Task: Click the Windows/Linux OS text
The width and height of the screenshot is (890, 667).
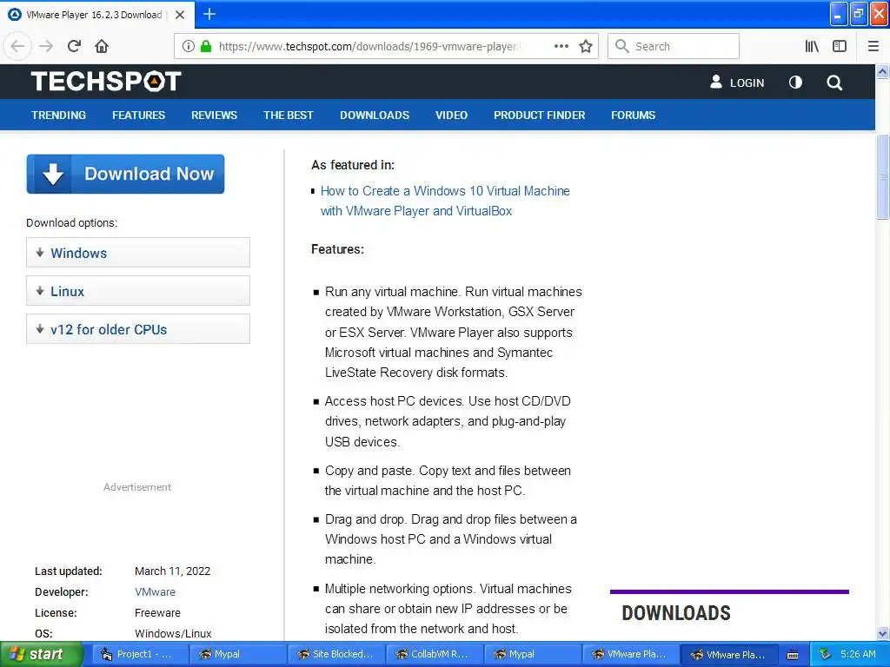Action: 173,633
